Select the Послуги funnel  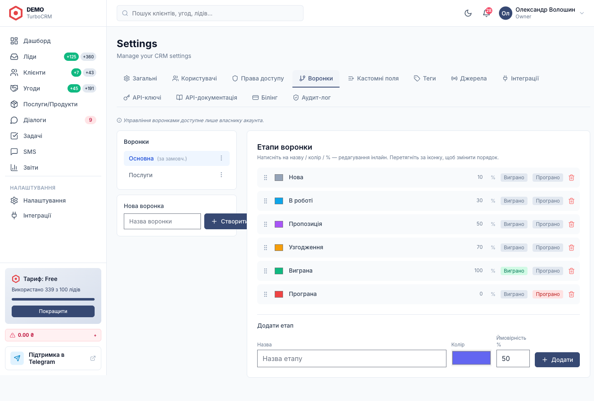[x=177, y=175]
